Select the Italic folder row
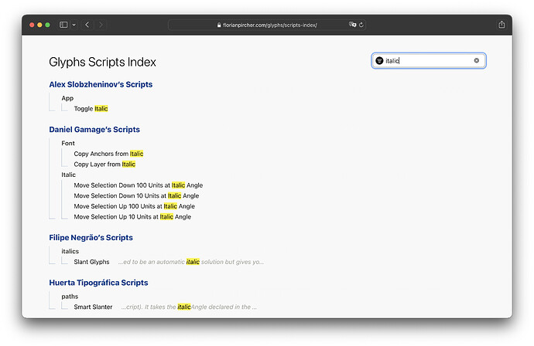The image size is (534, 346). [x=68, y=175]
